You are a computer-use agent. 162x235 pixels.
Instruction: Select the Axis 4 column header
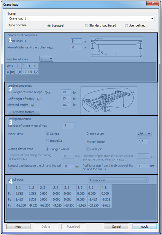[x=36, y=66]
